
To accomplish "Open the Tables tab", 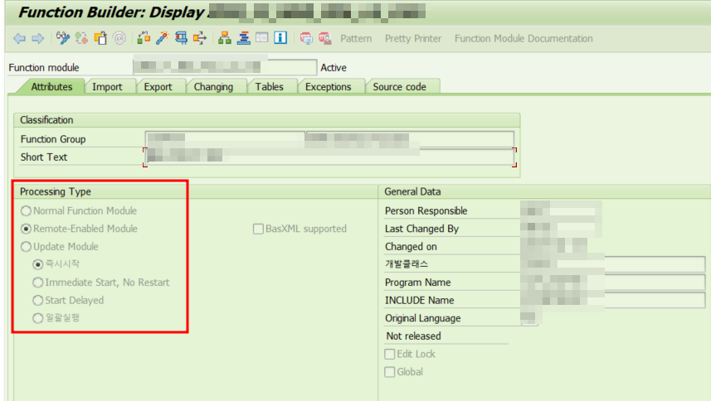I will coord(269,86).
